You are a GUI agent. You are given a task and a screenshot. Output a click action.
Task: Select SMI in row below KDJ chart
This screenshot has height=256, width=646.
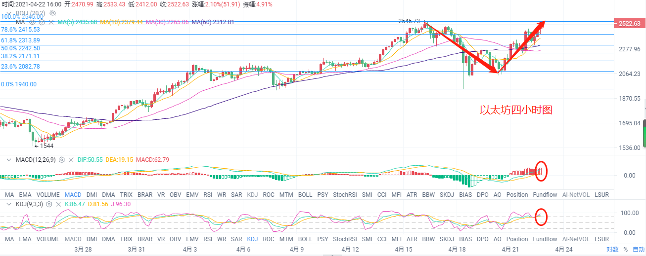(367, 239)
